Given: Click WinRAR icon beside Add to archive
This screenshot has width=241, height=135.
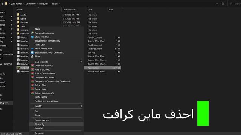Looking at the screenshot, I should click(32, 69).
